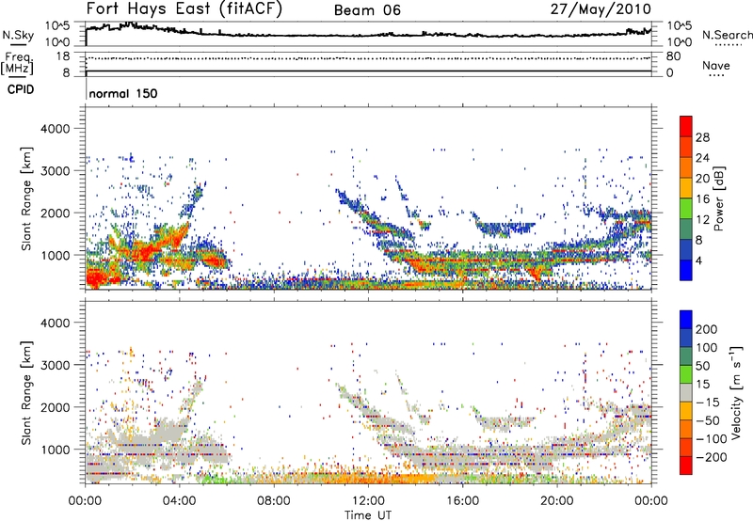753x521 pixels.
Task: Click the '16:00' time tick label
Action: pyautogui.click(x=462, y=501)
